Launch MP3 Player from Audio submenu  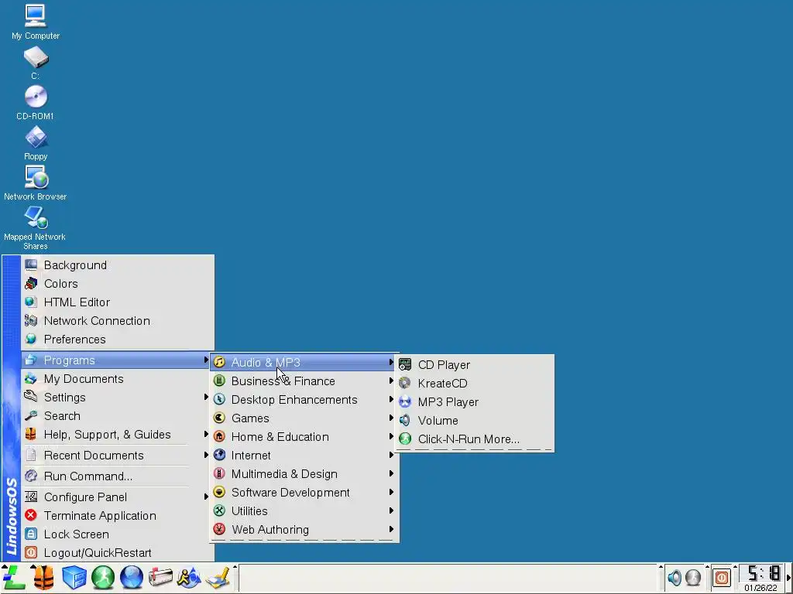(x=475, y=402)
